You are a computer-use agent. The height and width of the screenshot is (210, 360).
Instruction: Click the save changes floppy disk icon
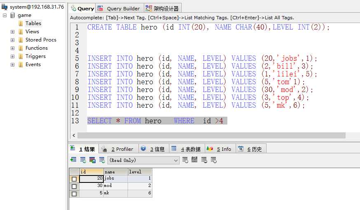click(194, 159)
